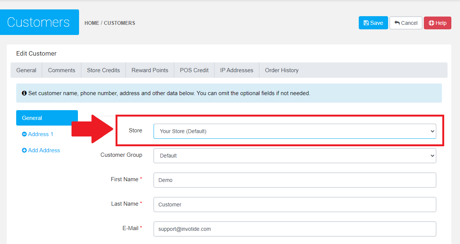The width and height of the screenshot is (460, 244).
Task: Open the Order History tab
Action: (x=282, y=70)
